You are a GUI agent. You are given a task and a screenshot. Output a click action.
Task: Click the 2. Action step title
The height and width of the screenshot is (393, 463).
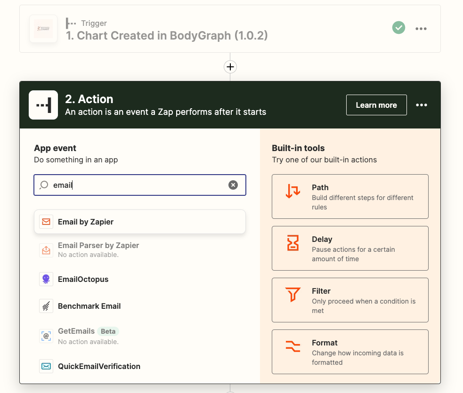[89, 99]
